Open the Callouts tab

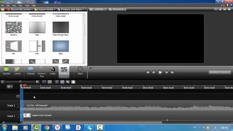(x=31, y=71)
